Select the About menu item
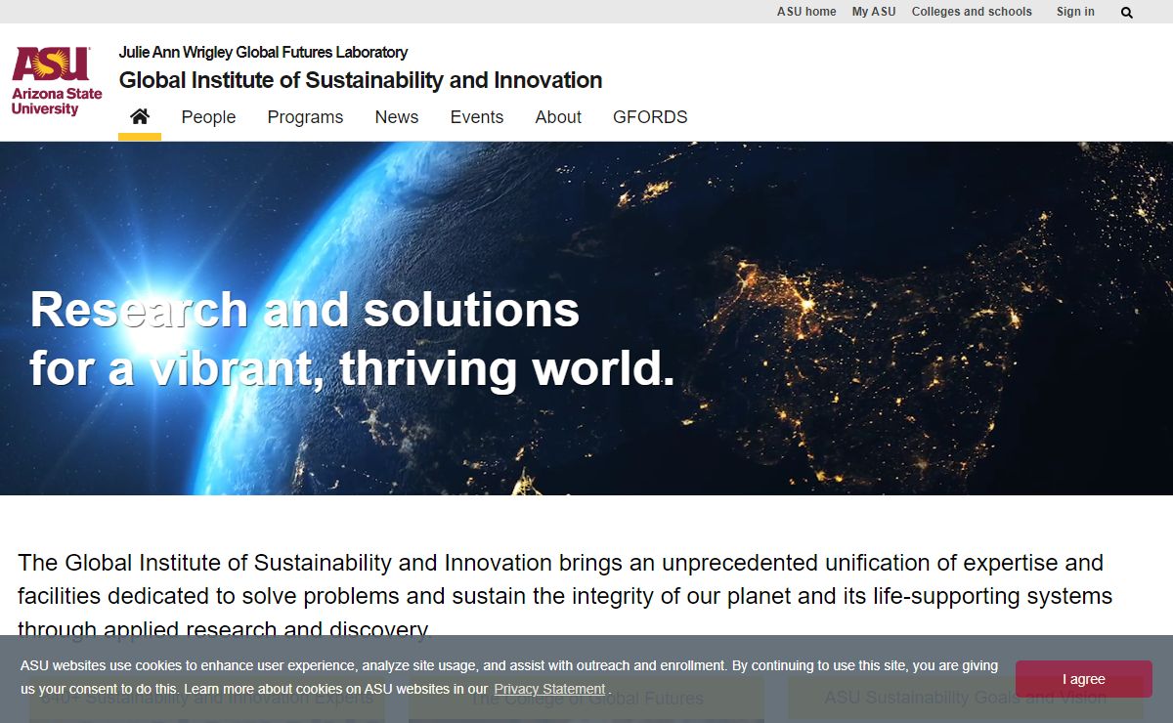Screen dimensions: 1173x723 tap(558, 117)
